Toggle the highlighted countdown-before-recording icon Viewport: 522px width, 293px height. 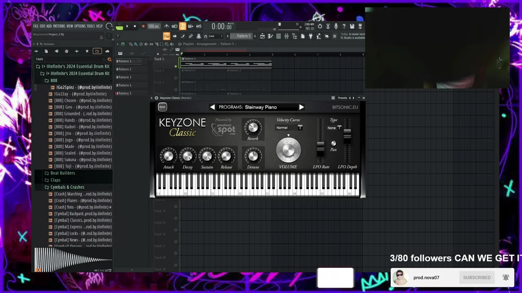[x=182, y=26]
